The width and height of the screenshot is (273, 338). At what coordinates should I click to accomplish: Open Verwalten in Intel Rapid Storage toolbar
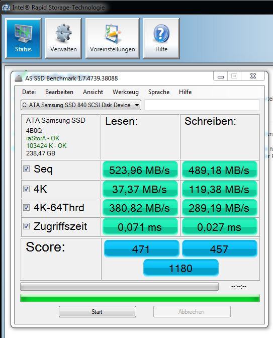[x=63, y=38]
